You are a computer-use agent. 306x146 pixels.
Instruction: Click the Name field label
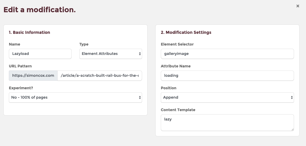tap(14, 44)
